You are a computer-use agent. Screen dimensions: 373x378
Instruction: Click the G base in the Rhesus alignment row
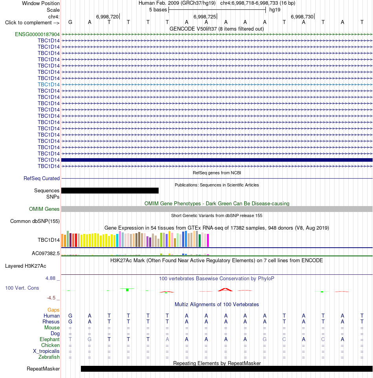click(x=70, y=321)
